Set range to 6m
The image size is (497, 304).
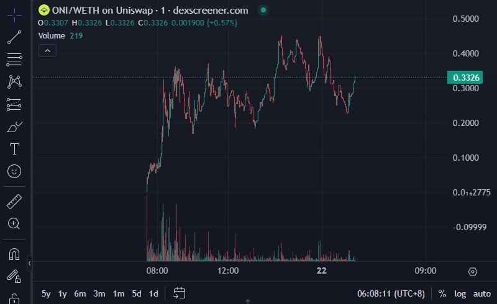[x=80, y=294]
